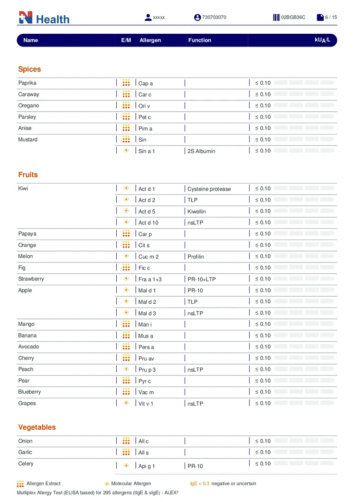354x502 pixels.
Task: Click the barcode icon beside 02BGB36C
Action: click(x=277, y=18)
